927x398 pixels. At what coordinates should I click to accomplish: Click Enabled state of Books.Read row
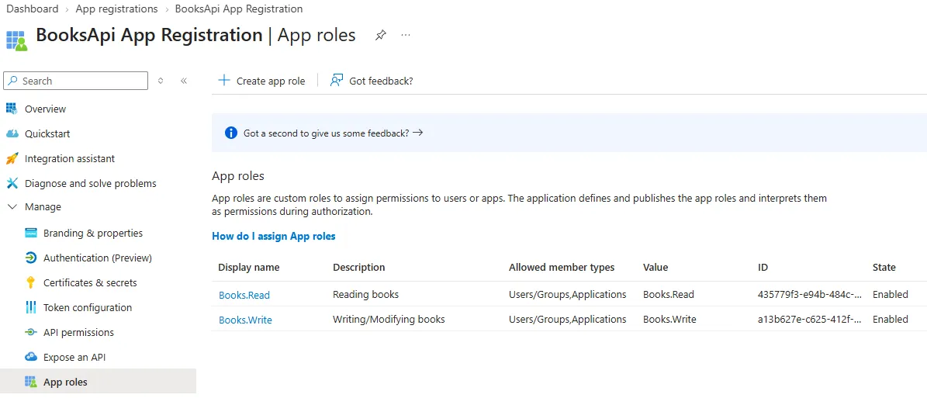pyautogui.click(x=891, y=294)
